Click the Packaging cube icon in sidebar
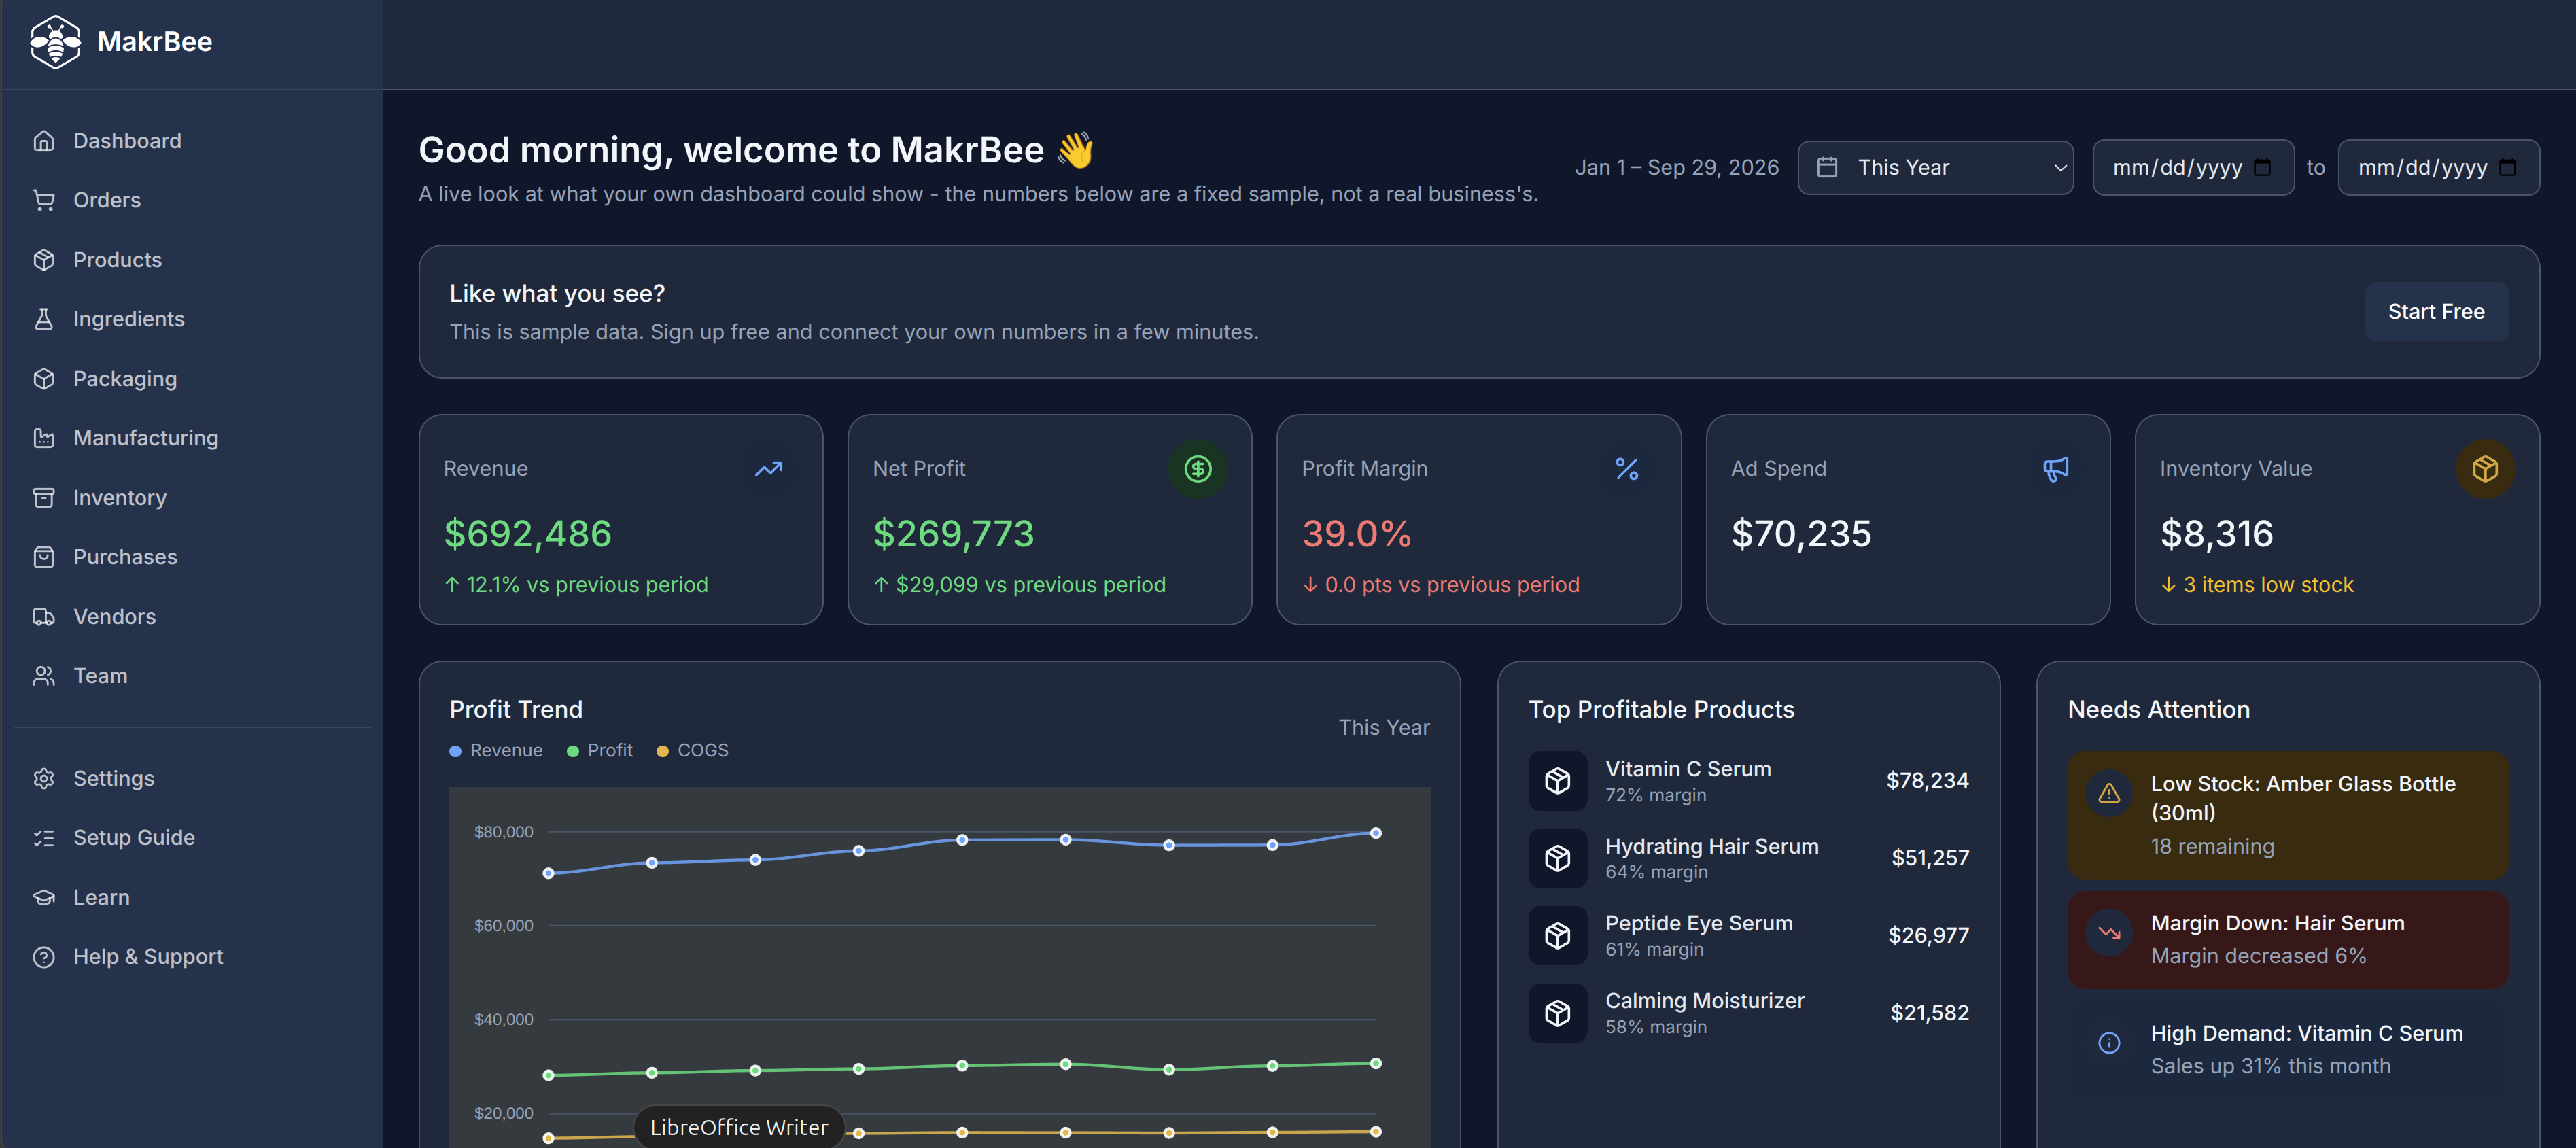Image resolution: width=2576 pixels, height=1148 pixels. click(x=43, y=379)
